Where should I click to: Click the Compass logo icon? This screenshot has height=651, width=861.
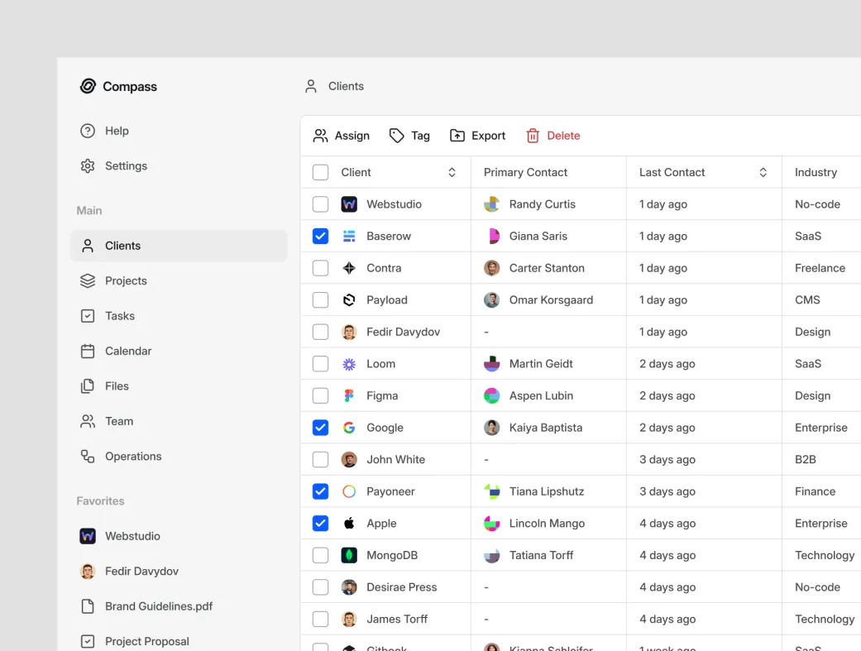pyautogui.click(x=88, y=86)
